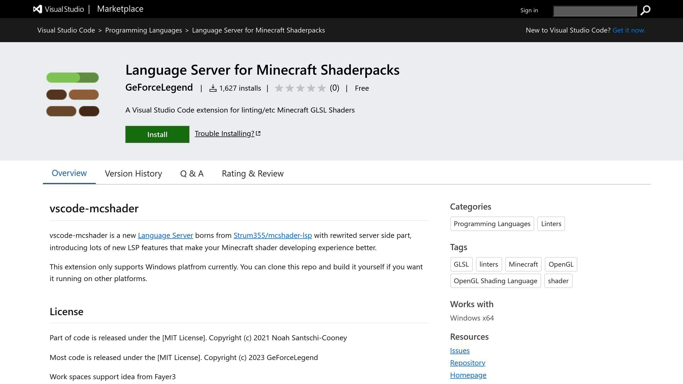Screen dimensions: 683x384
Task: Click the Visual Studio logo icon
Action: (x=38, y=9)
